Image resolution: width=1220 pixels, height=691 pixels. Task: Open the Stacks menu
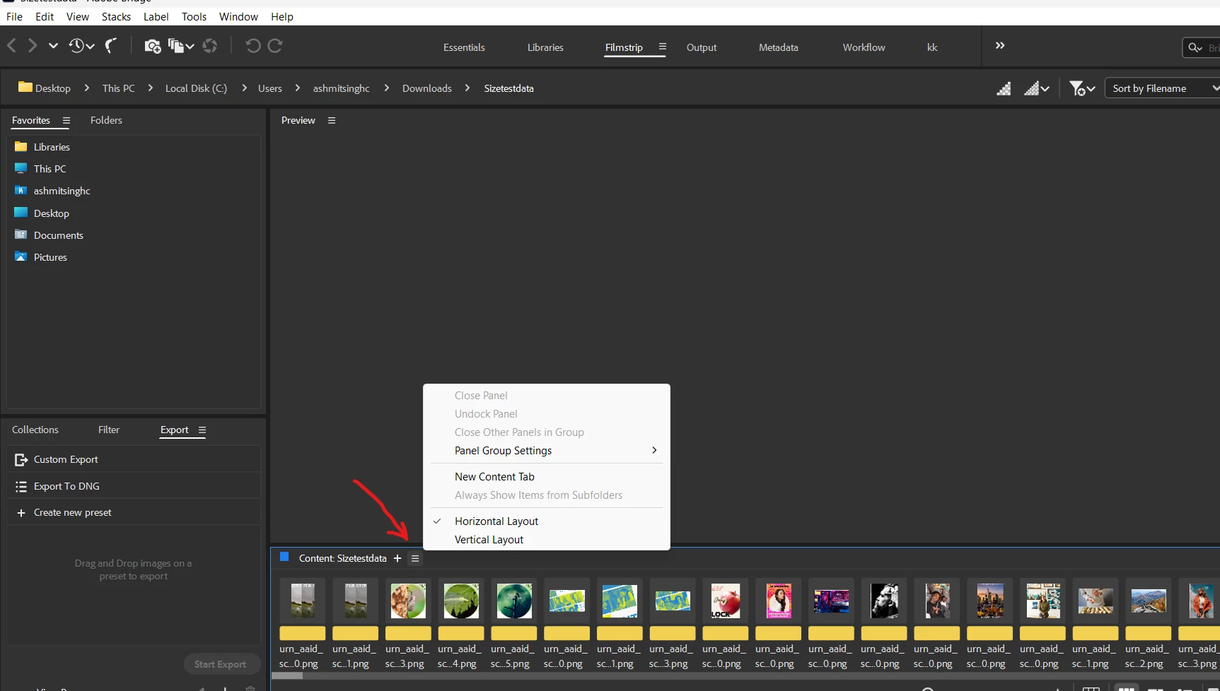click(116, 17)
